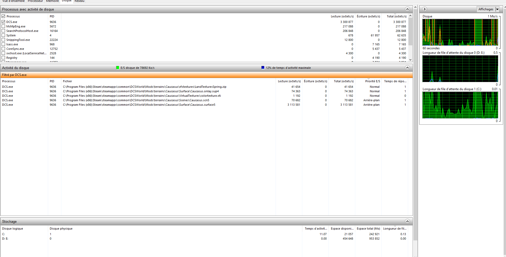Sort processes by Écriture (octets/s) in top list
The height and width of the screenshot is (257, 506).
tap(368, 16)
